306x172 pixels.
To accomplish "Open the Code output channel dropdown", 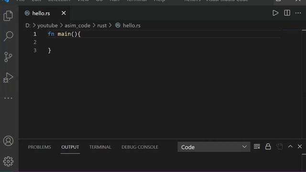I will coord(214,147).
